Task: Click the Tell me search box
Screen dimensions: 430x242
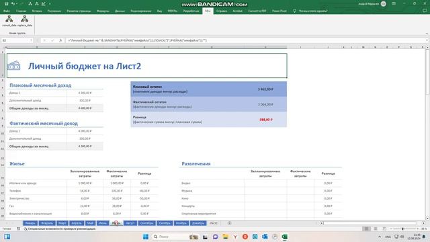Action: [x=313, y=11]
